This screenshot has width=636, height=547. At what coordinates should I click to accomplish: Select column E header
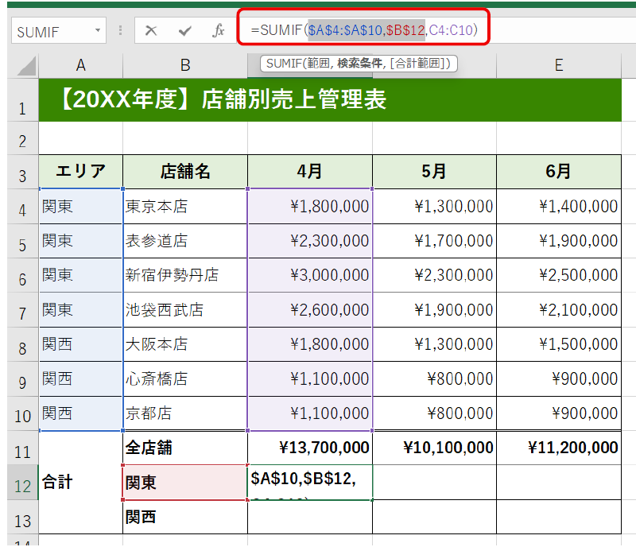click(x=558, y=65)
